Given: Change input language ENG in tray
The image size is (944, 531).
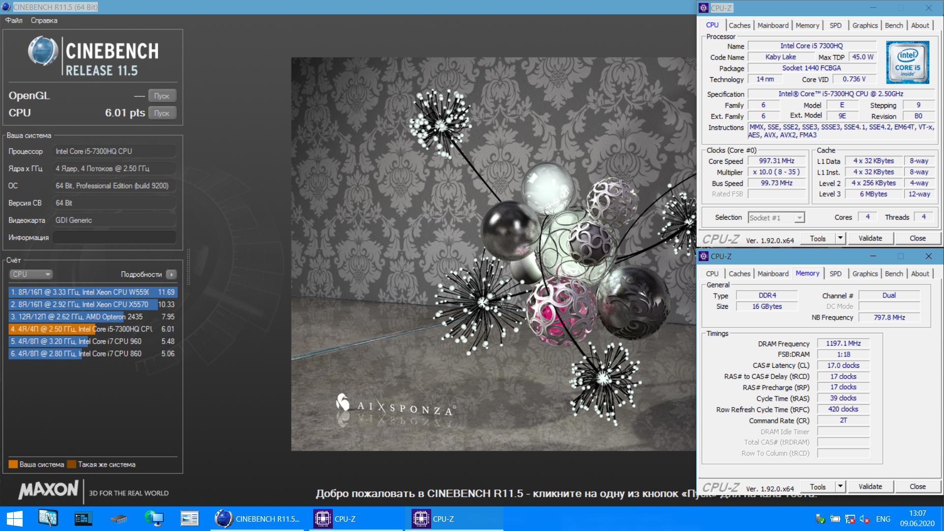Looking at the screenshot, I should pyautogui.click(x=883, y=519).
